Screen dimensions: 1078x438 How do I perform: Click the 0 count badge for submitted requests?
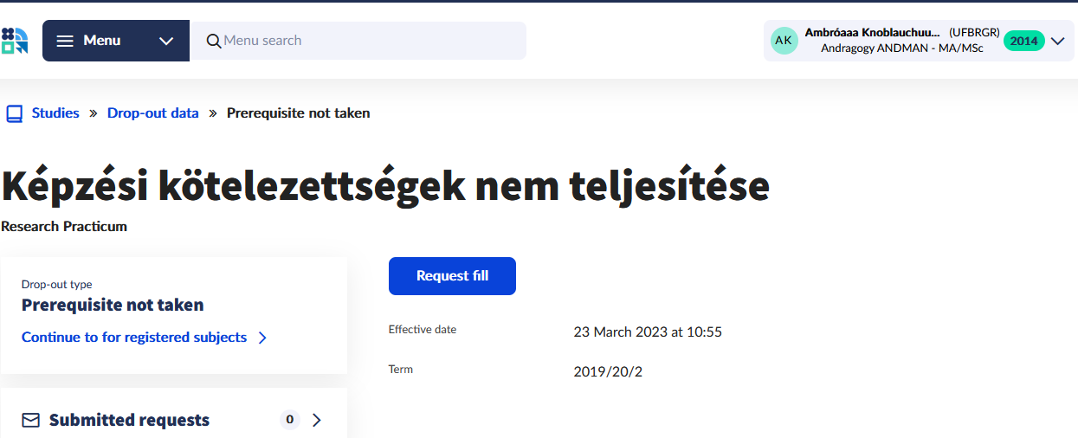[289, 420]
